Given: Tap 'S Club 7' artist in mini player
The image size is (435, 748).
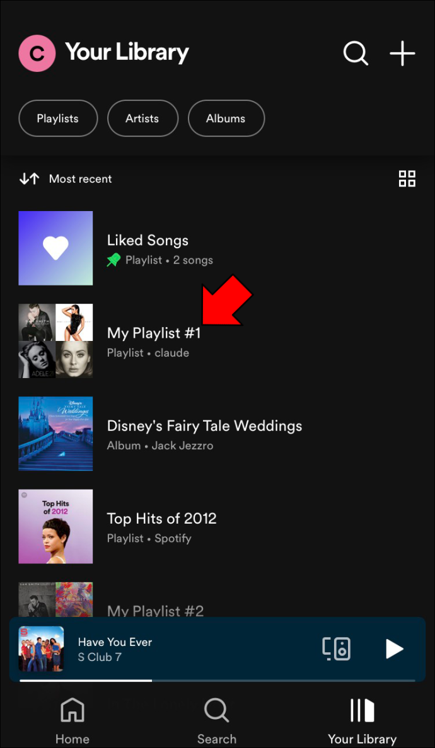Looking at the screenshot, I should (100, 657).
